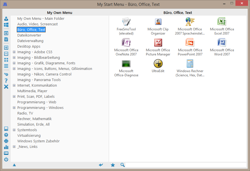Image resolution: width=250 pixels, height=171 pixels.
Task: Select the Windows System Zubehör folder
Action: [x=38, y=141]
